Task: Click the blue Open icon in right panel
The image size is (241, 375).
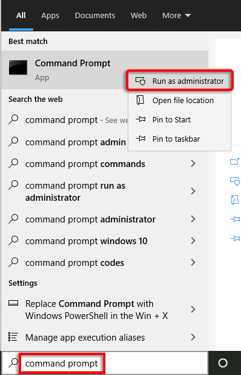Action: tap(235, 162)
